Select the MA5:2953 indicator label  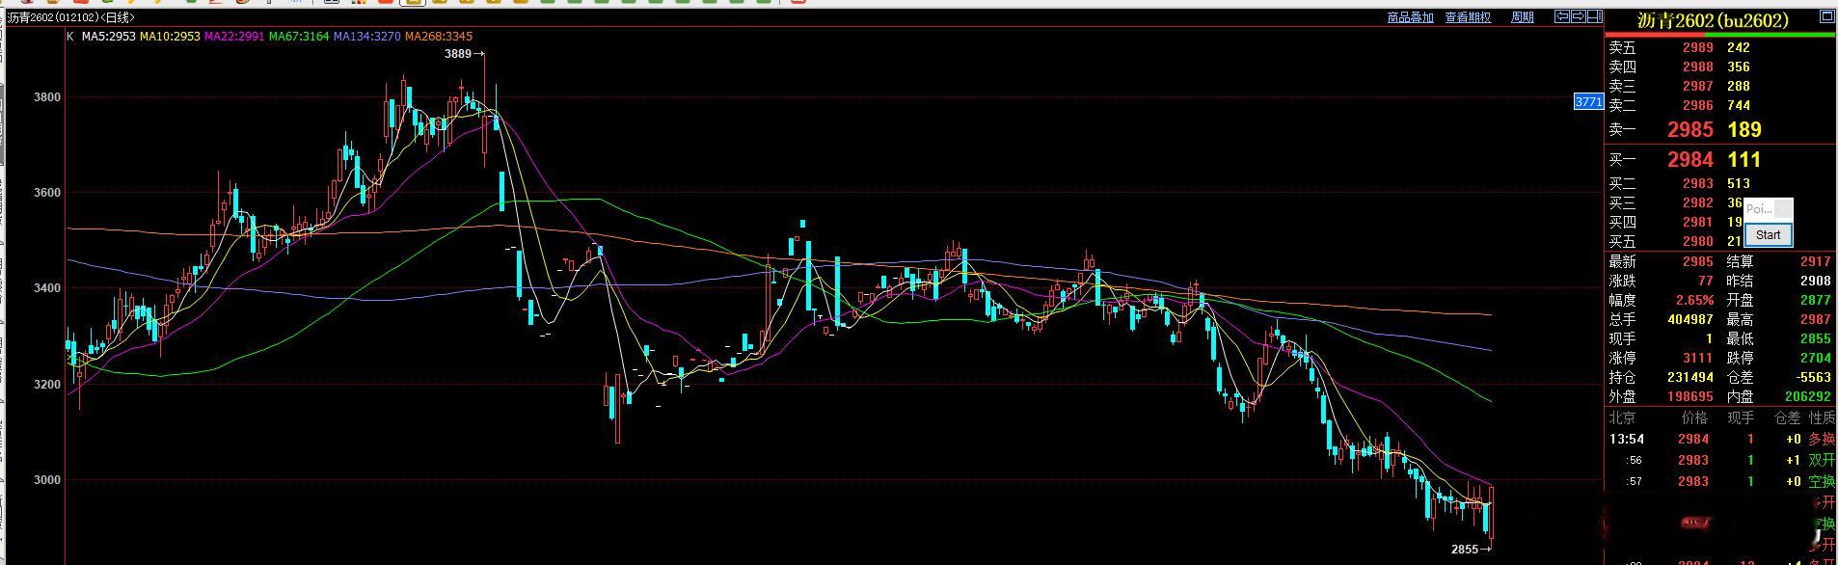tap(108, 37)
